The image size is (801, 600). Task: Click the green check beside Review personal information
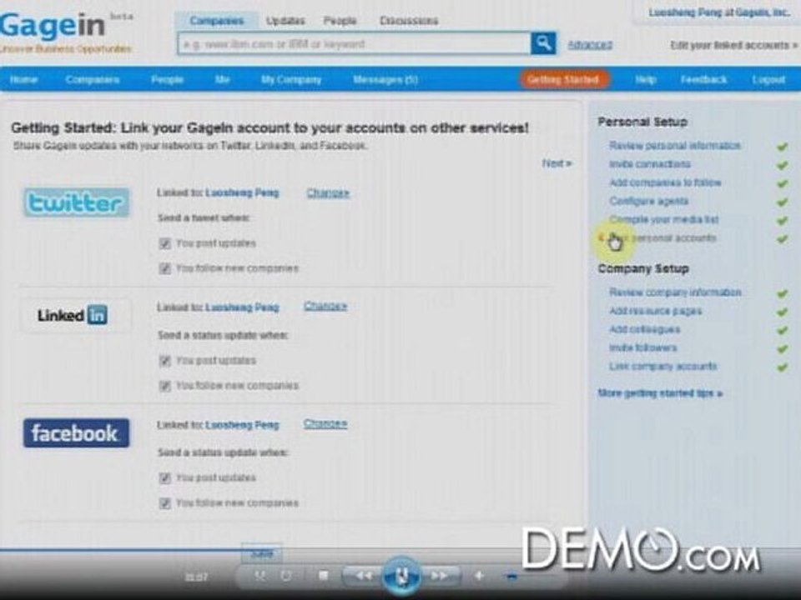click(782, 147)
